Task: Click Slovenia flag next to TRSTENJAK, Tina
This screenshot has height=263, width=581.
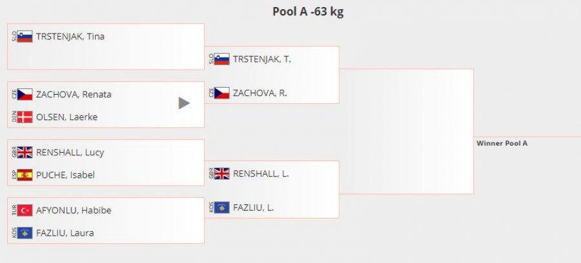Action: pyautogui.click(x=25, y=37)
